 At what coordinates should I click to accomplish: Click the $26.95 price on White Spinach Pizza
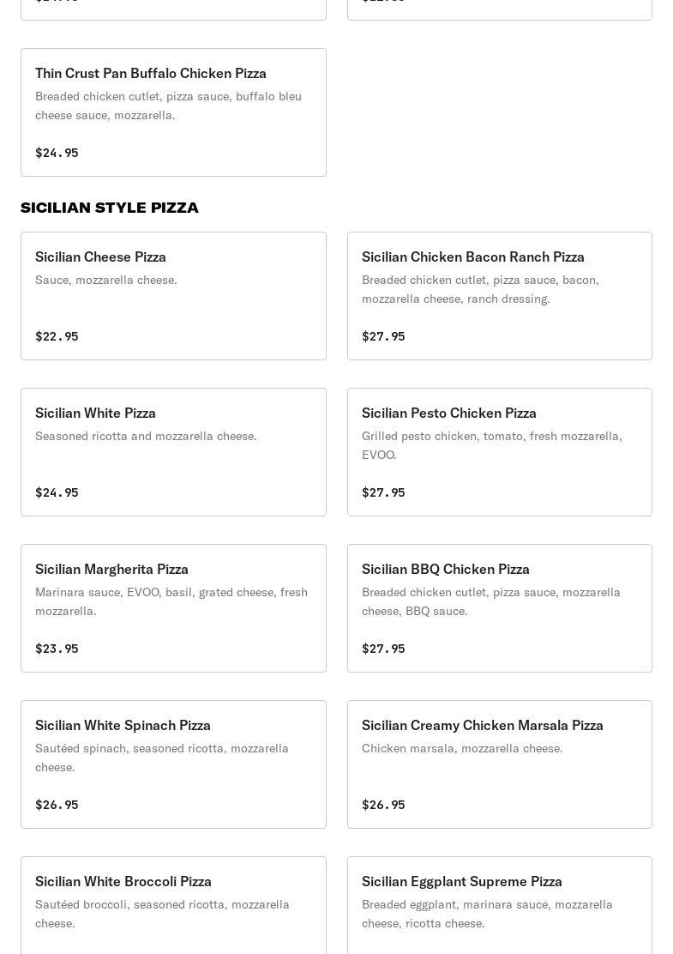tap(57, 805)
